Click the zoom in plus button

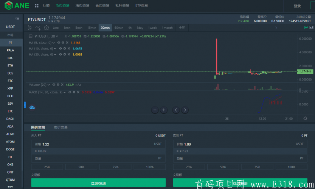[164, 110]
